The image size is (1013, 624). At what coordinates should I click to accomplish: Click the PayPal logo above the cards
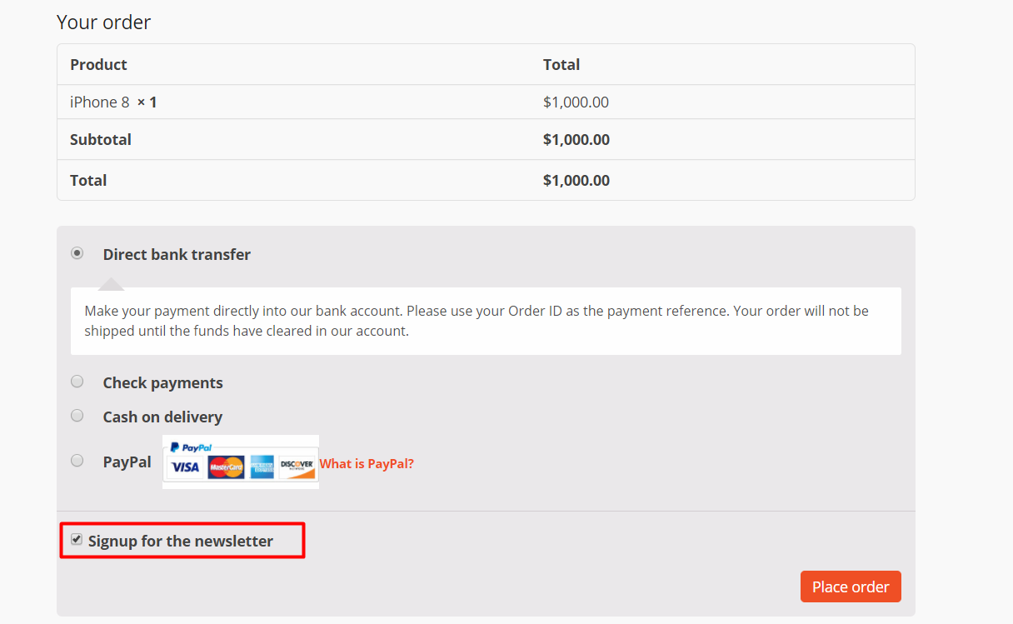(x=191, y=447)
